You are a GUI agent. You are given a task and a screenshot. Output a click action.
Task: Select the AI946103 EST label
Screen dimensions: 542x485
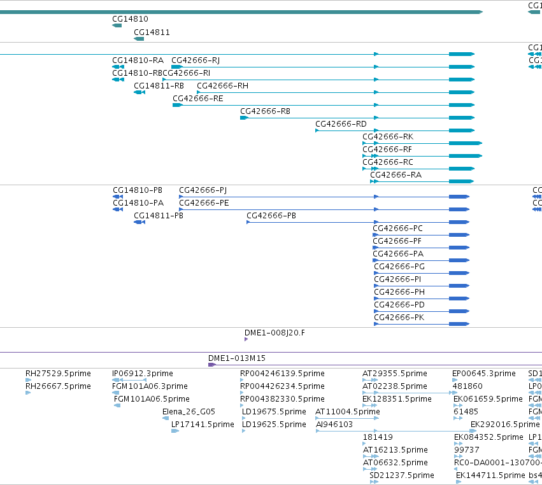[334, 425]
